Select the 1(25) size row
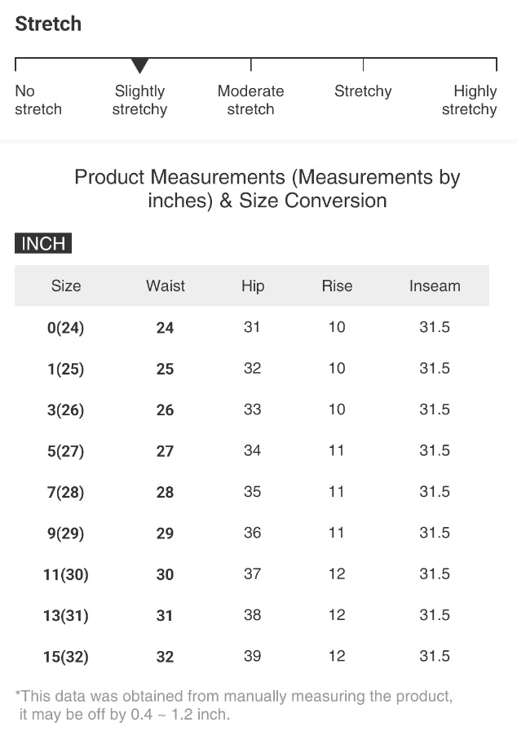 coord(66,369)
